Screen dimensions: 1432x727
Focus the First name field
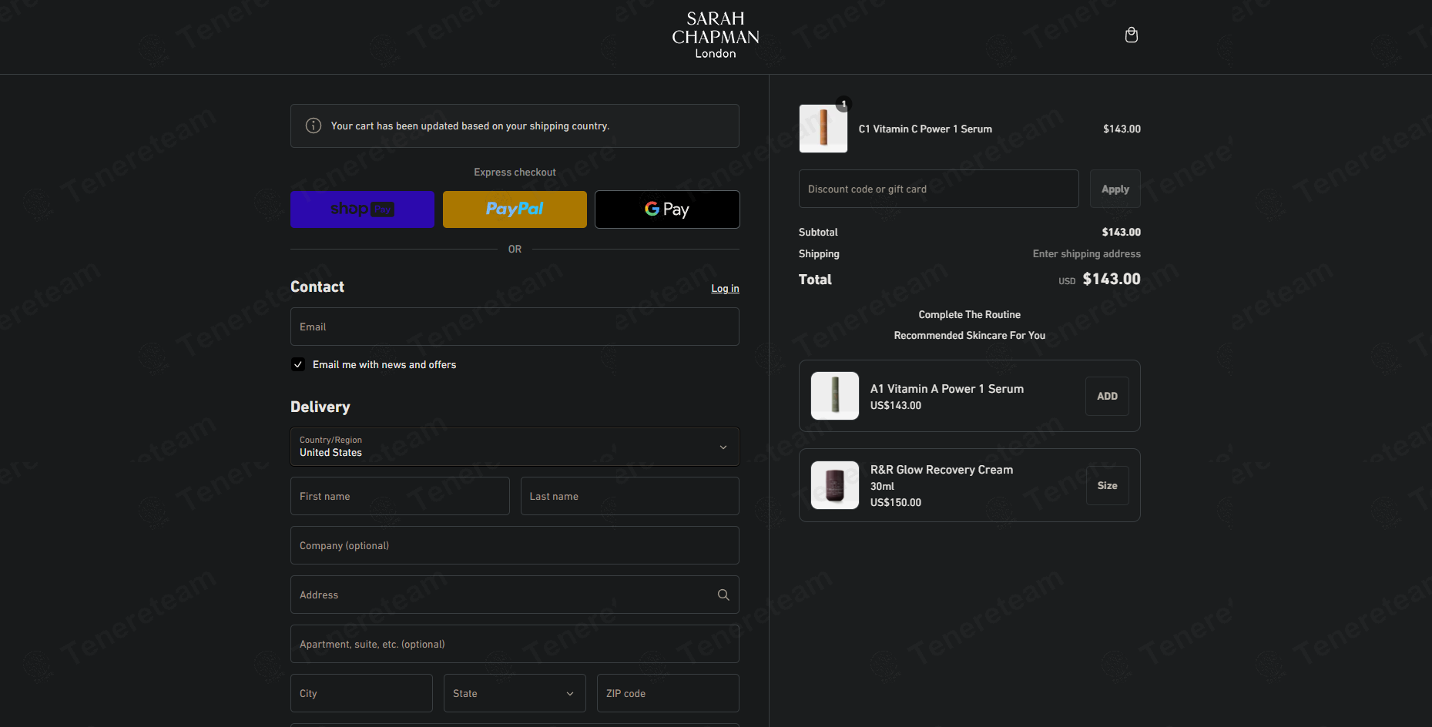pyautogui.click(x=400, y=496)
